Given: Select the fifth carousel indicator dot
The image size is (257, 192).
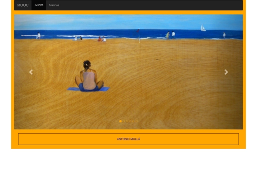Looking at the screenshot, I should 133,121.
